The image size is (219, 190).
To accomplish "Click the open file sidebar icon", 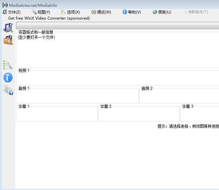I will coord(8,28).
